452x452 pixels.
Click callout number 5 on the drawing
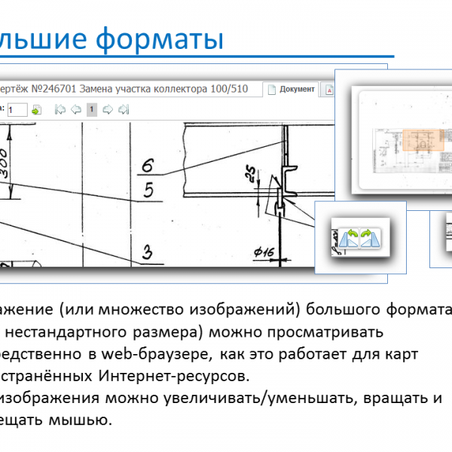[149, 191]
